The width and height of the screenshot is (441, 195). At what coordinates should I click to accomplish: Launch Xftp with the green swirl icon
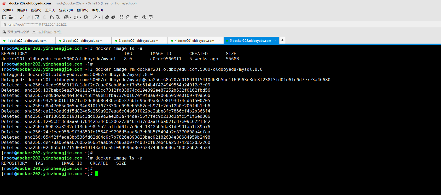pyautogui.click(x=107, y=17)
